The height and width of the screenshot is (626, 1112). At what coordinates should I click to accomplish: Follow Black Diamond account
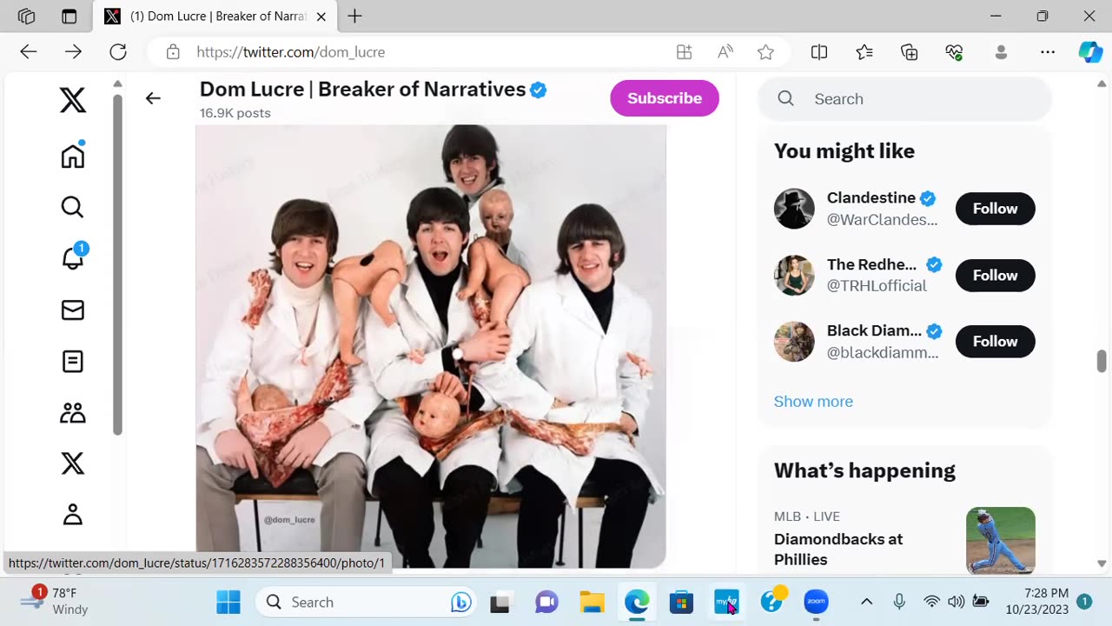point(996,342)
